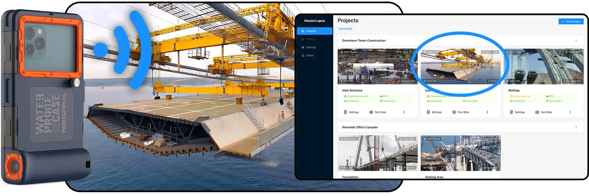Open the Main Entrance card's more options menu
This screenshot has height=196, width=589.
tap(404, 112)
